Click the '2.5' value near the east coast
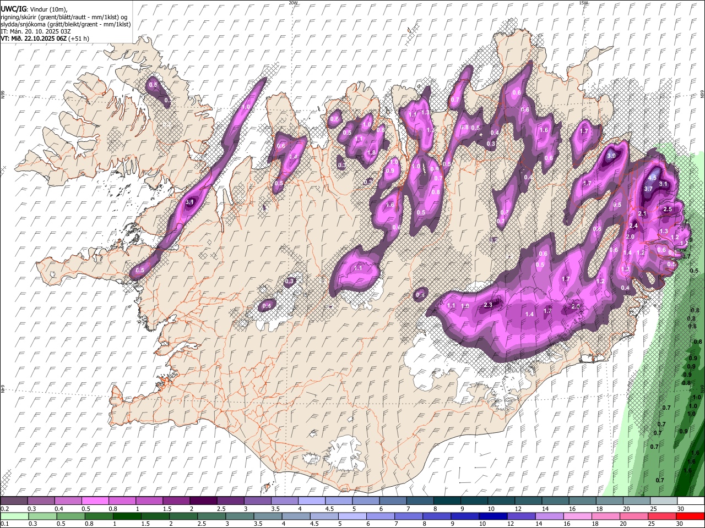This screenshot has height=528, width=705. [x=668, y=209]
